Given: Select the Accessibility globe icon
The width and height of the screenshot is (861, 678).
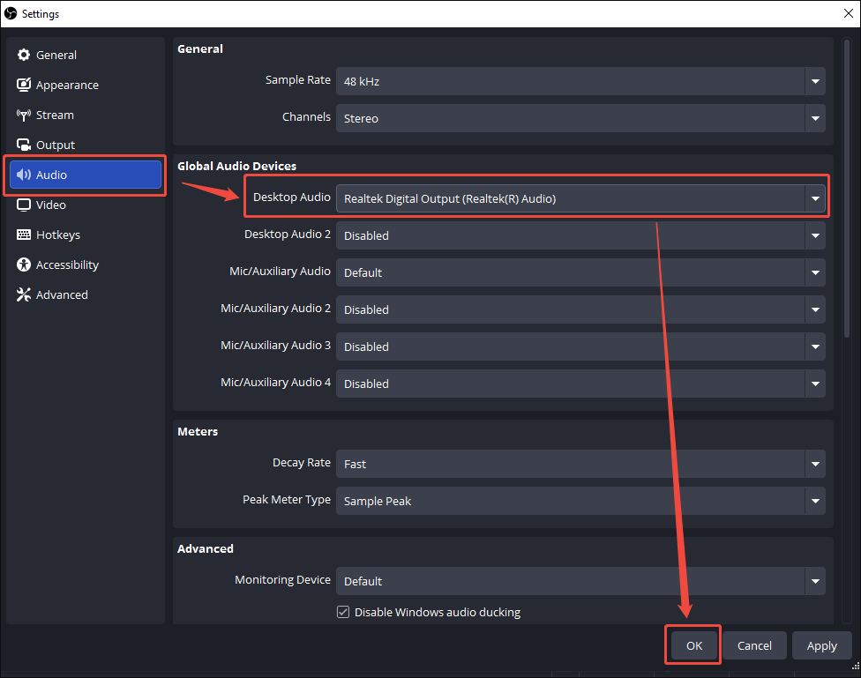Looking at the screenshot, I should (23, 264).
